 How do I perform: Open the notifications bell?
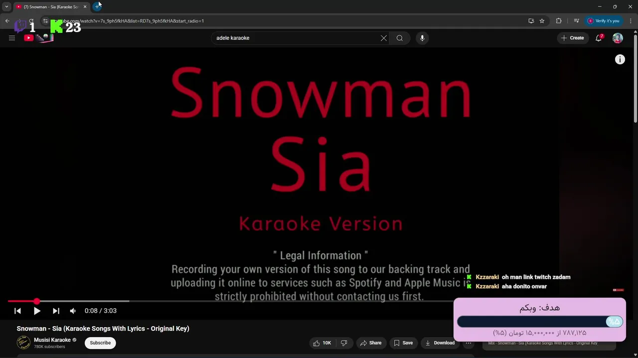click(599, 38)
